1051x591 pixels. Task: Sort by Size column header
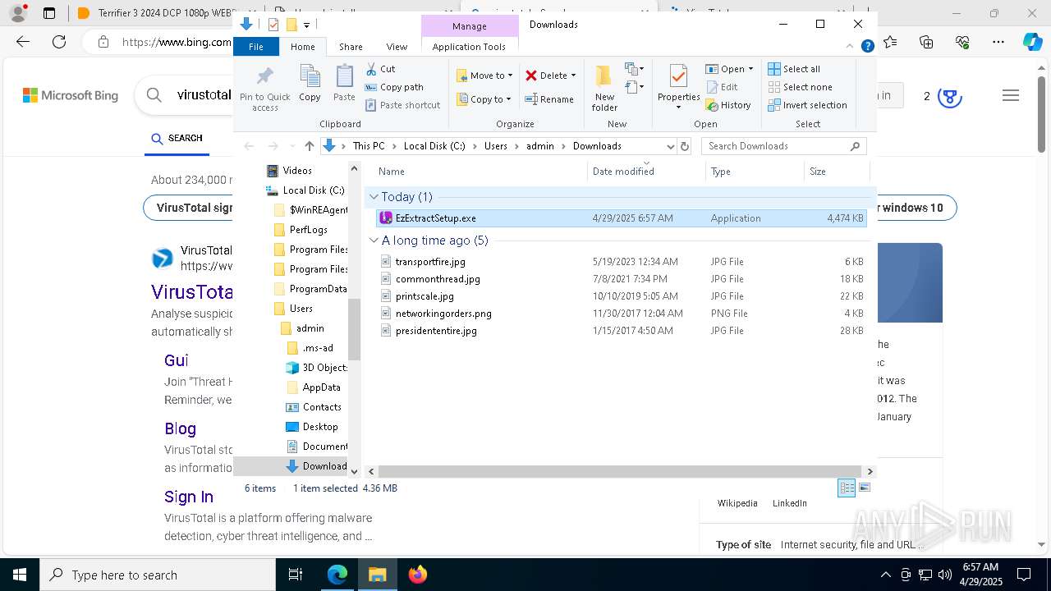836,172
